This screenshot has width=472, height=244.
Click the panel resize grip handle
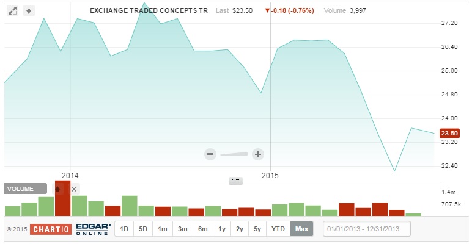(237, 181)
